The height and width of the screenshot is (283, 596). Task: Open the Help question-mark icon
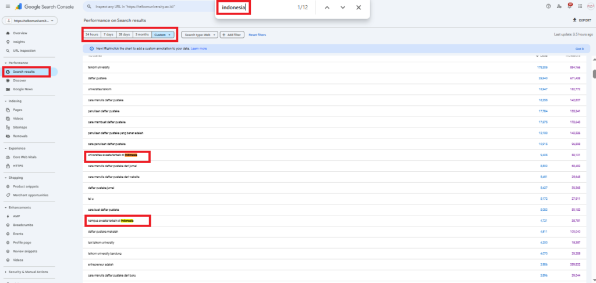click(x=548, y=6)
